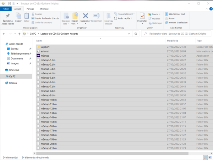213x160 pixels.
Task: Switch to the Affichage tab
Action: [44, 9]
